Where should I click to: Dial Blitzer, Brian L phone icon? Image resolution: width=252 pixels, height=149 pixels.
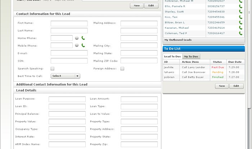pyautogui.click(x=240, y=23)
